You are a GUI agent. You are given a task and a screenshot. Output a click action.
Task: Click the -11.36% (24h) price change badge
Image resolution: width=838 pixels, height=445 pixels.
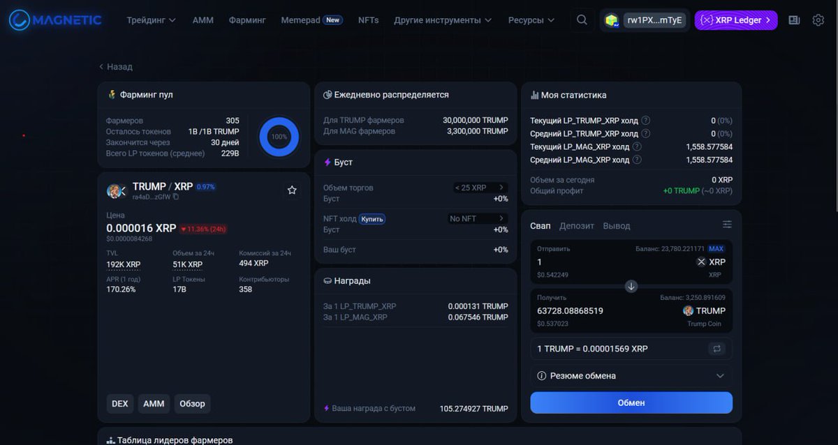pyautogui.click(x=203, y=229)
